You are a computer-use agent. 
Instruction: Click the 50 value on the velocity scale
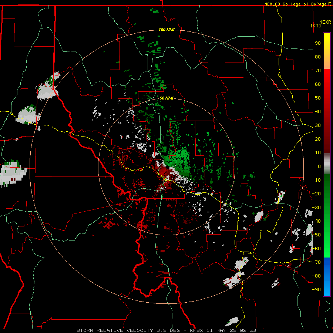coord(318,98)
